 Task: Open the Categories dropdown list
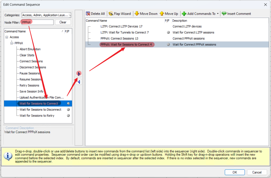click(x=70, y=15)
